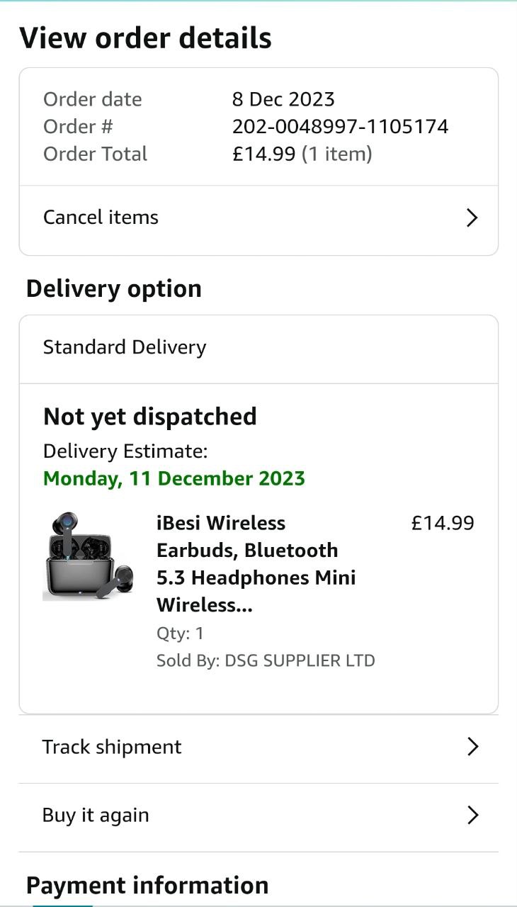Click the Monday, 11 December 2023 delivery estimate
517x907 pixels.
[174, 478]
